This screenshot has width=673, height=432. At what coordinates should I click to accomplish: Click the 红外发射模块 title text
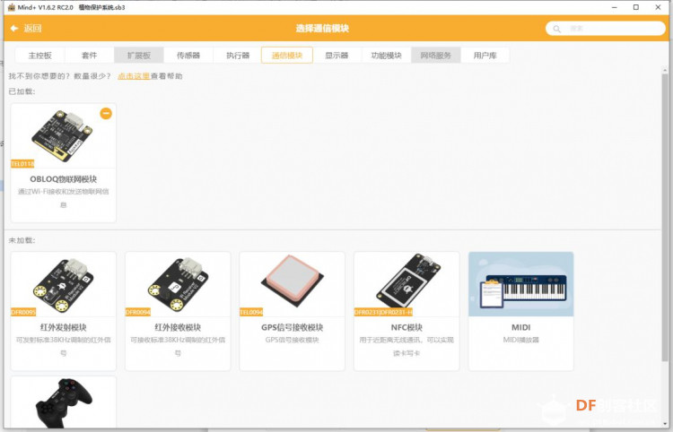pyautogui.click(x=63, y=327)
